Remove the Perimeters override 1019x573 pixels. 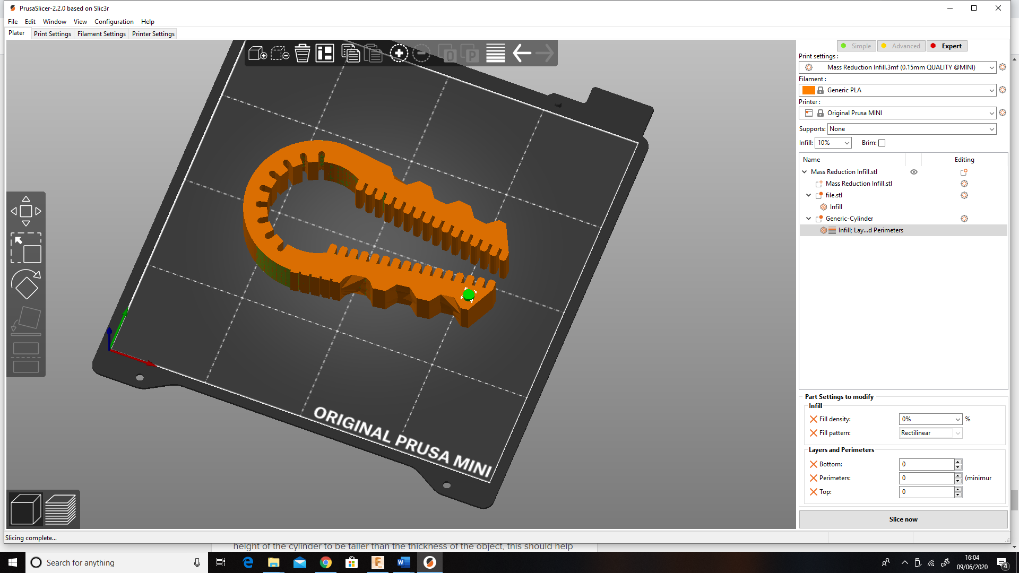click(x=813, y=478)
